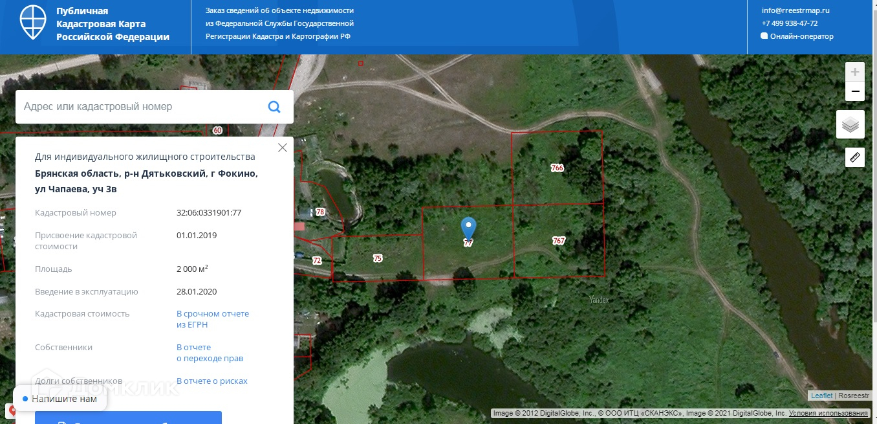Open the Leaflet attribution link
The image size is (877, 424).
(x=821, y=396)
